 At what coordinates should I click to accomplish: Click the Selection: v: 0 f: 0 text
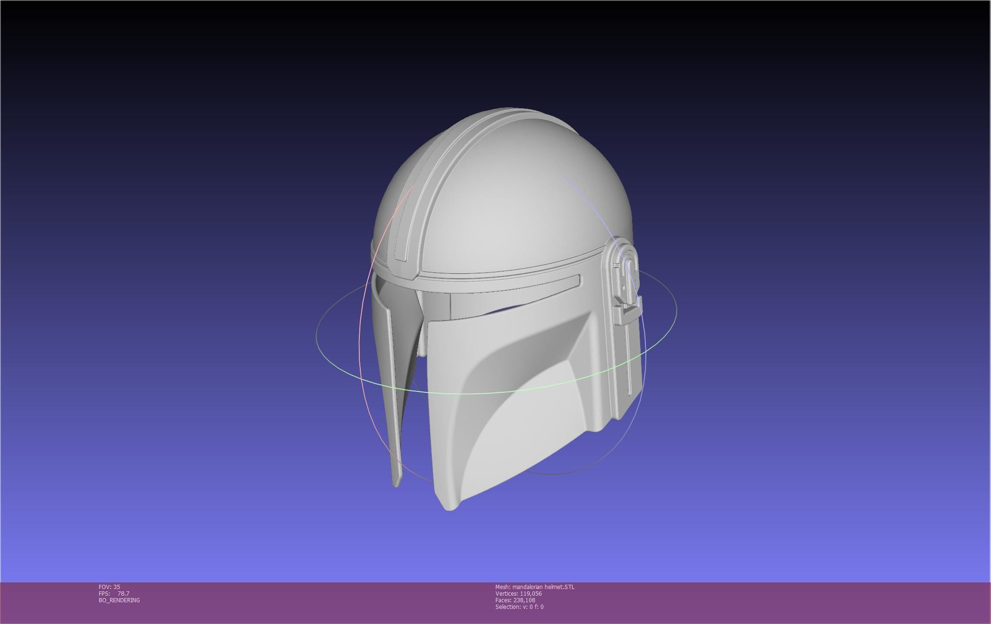(x=519, y=607)
